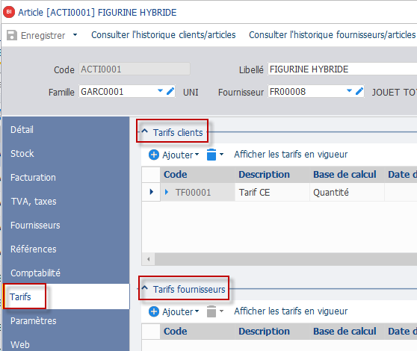Select the TF00001 row indicator arrow
Screen dimensions: 417x351
click(x=151, y=192)
